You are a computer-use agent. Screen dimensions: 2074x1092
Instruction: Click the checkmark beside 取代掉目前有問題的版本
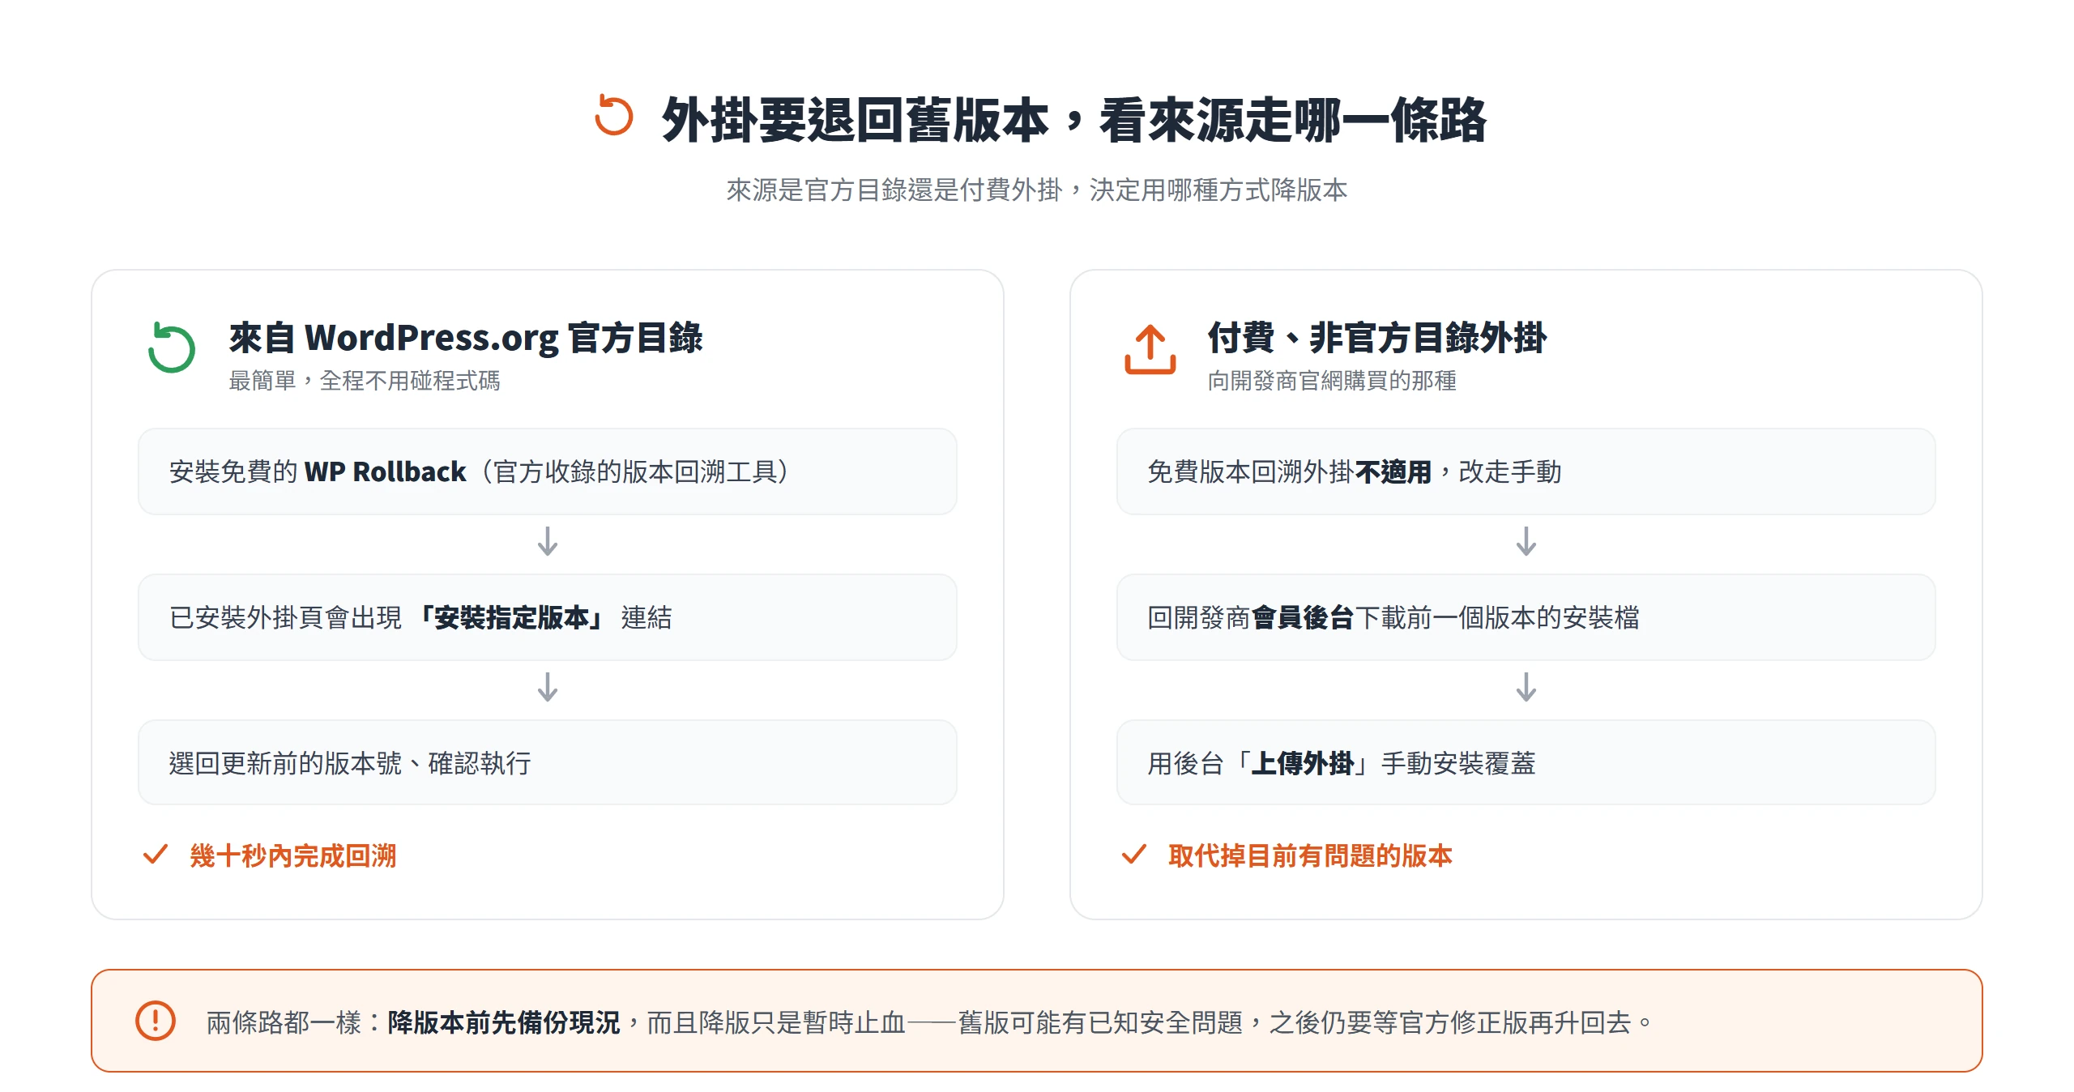pos(1133,855)
